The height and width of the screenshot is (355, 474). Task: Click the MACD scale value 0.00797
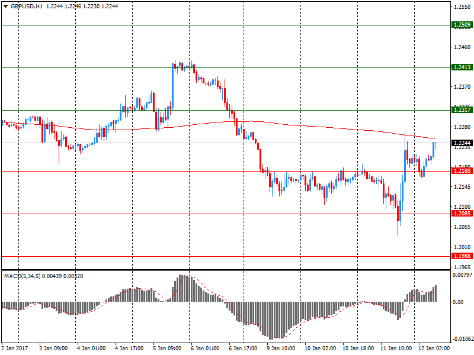463,275
